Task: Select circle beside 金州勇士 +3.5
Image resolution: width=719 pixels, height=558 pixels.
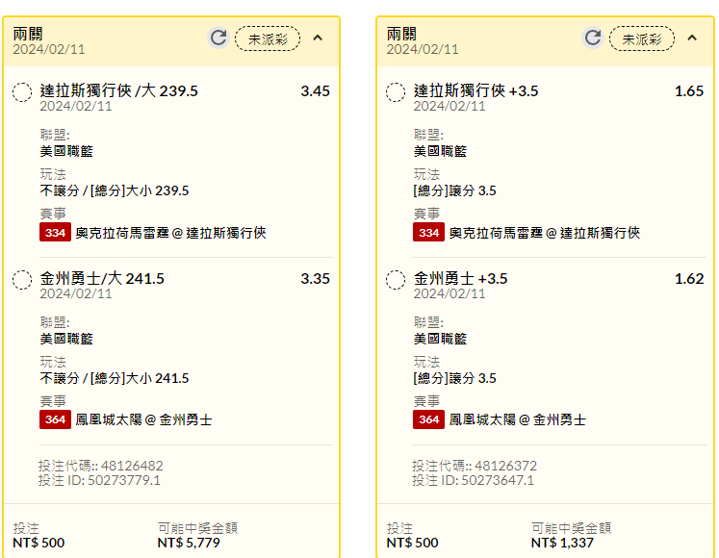Action: coord(396,280)
